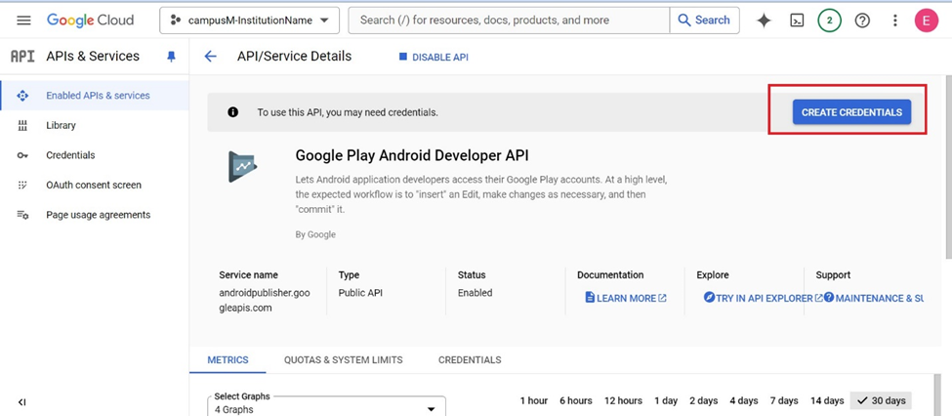Click the Page usage agreements sidebar icon

tap(22, 215)
